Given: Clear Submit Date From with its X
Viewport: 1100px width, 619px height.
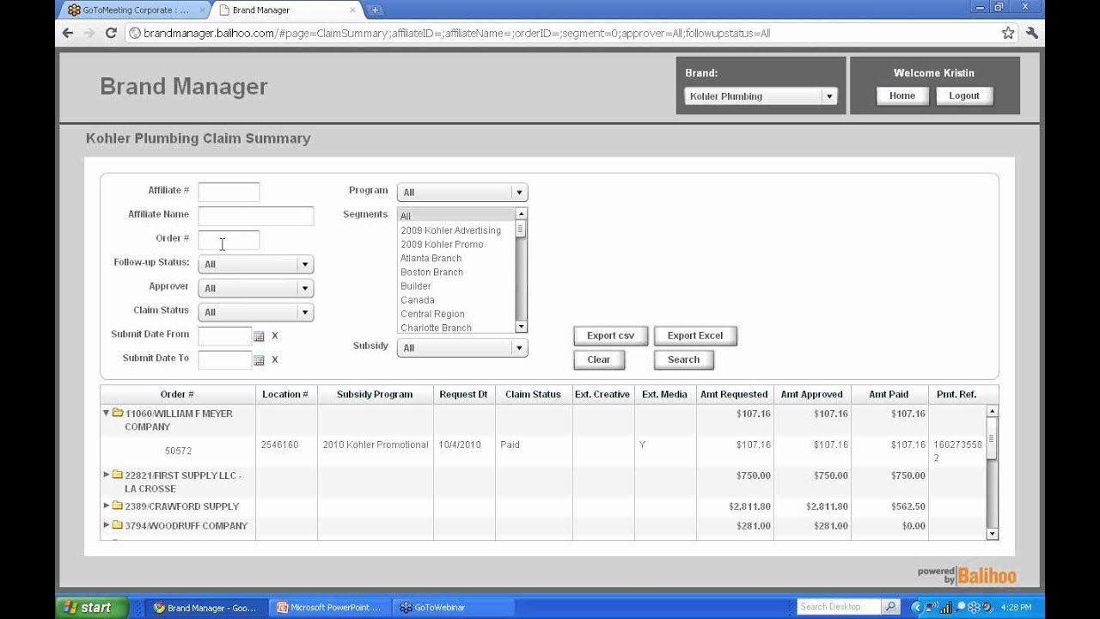Looking at the screenshot, I should pyautogui.click(x=275, y=336).
